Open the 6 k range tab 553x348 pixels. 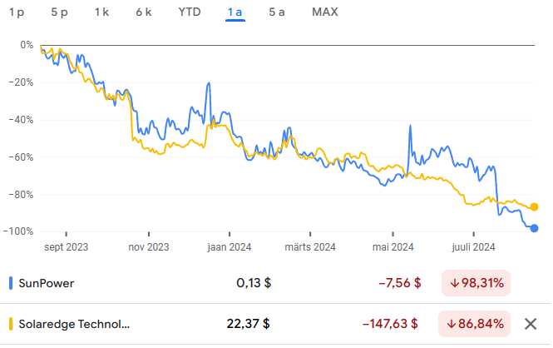[143, 12]
